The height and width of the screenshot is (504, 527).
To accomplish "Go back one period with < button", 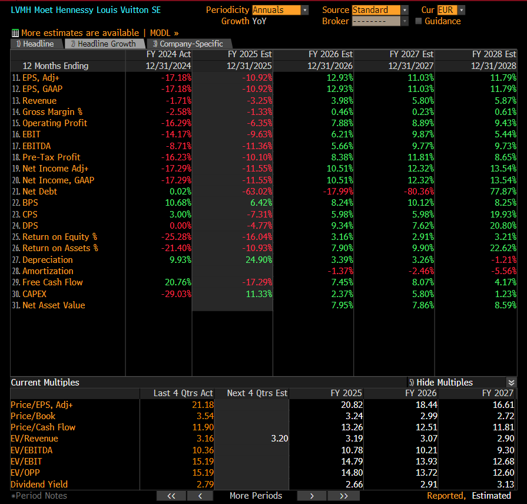I will pos(200,496).
